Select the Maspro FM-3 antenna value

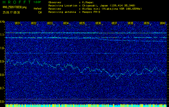(91, 12)
